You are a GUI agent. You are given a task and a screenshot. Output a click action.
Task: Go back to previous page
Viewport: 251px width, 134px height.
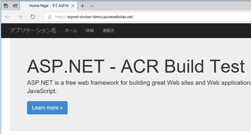click(7, 17)
